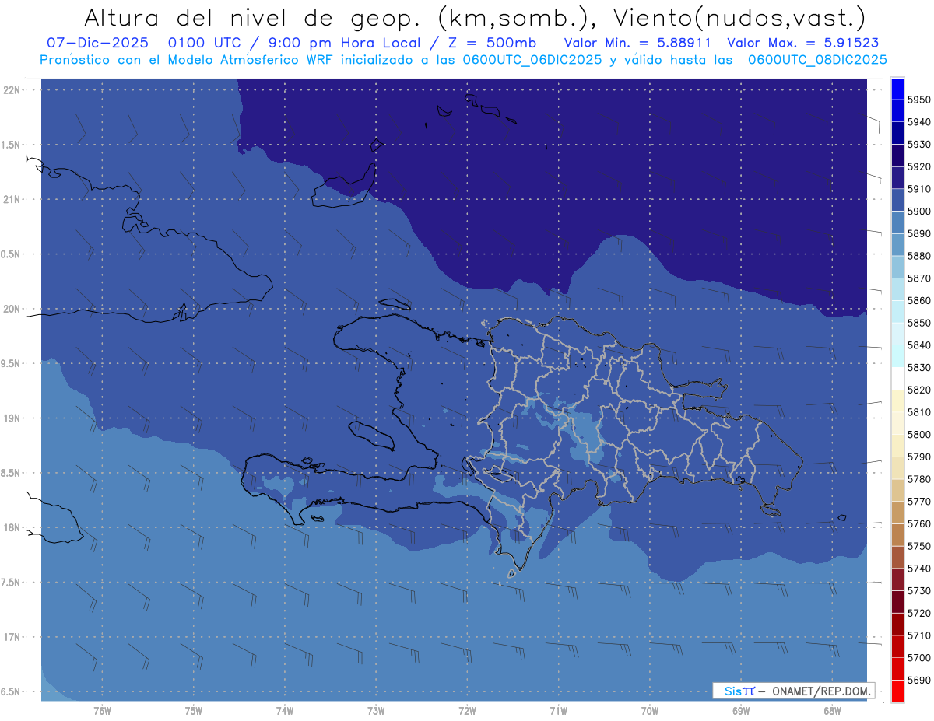Pick the legend swatch between 5850 and 5840
This screenshot has height=721, width=934.
tap(897, 334)
